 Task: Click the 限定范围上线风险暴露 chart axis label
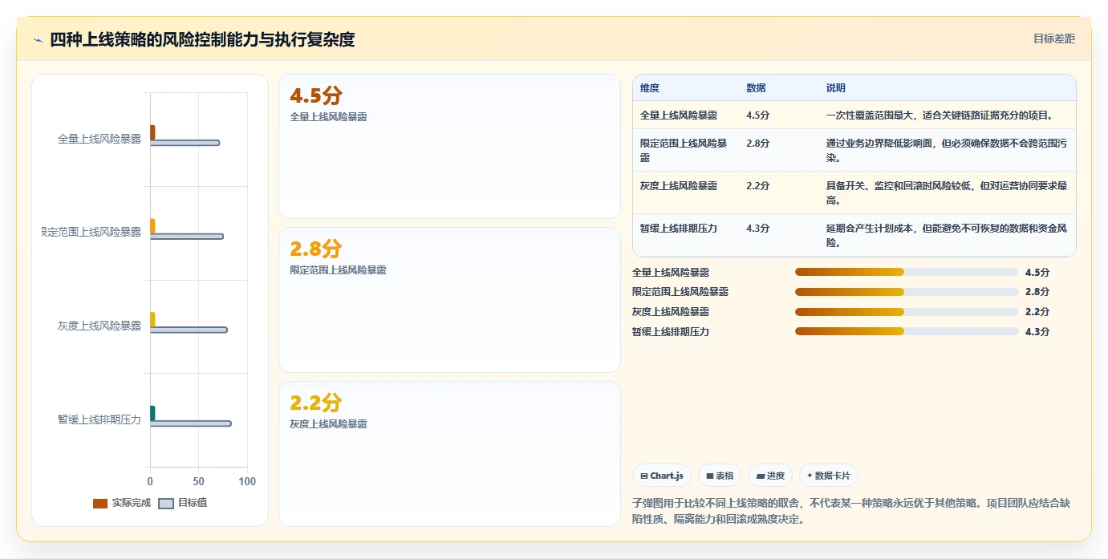coord(91,233)
